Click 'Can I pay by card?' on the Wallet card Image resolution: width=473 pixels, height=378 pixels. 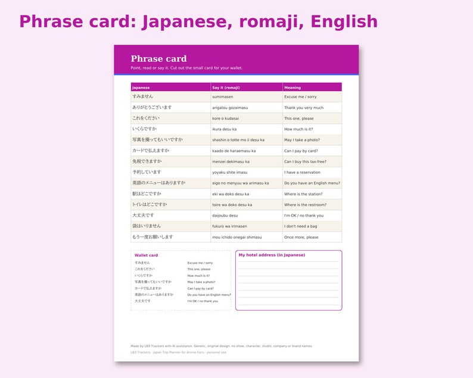pos(200,289)
